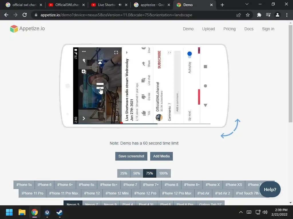Set device scale to 100%
The width and height of the screenshot is (293, 219).
click(x=163, y=173)
